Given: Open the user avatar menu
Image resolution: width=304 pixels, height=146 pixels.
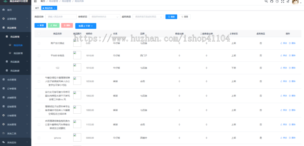Looking at the screenshot, I should [296, 2].
